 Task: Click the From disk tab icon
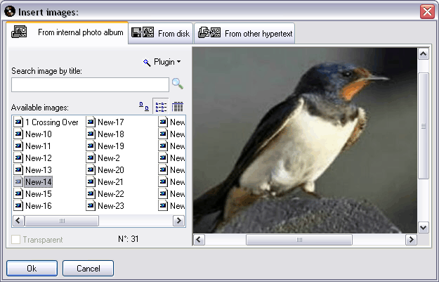tap(143, 33)
